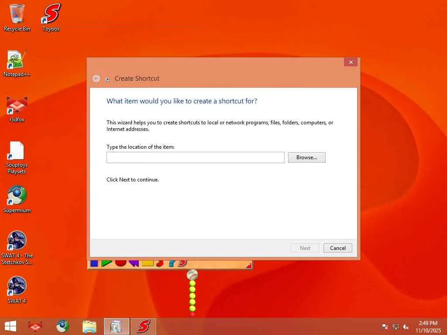The image size is (447, 335).
Task: Select the Toybox desktop shortcut
Action: pyautogui.click(x=51, y=17)
